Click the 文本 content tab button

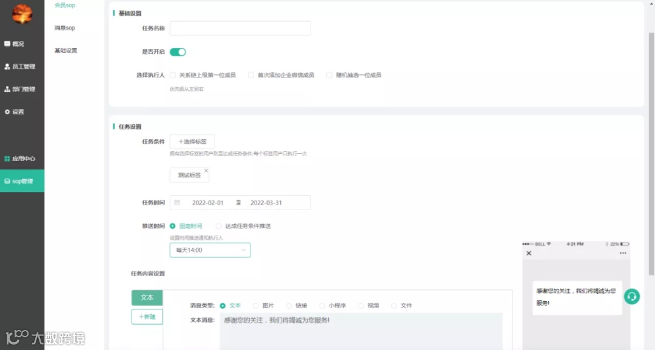(x=147, y=297)
